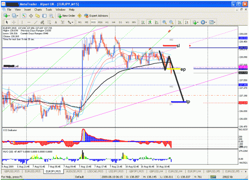The image size is (249, 180).
Task: Switch chart to Bar Chart type
Action: click(143, 22)
